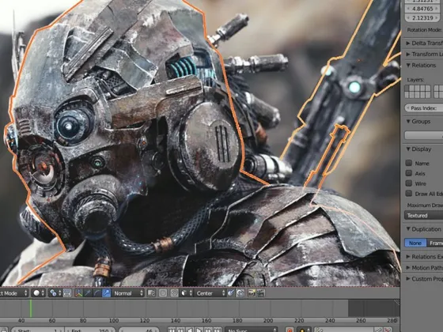Toggle the 3D manipulator axis icon

(79, 293)
